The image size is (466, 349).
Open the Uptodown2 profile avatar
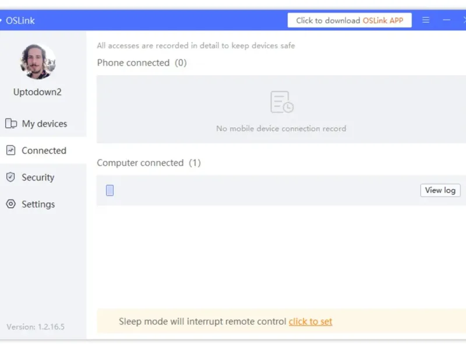(38, 62)
